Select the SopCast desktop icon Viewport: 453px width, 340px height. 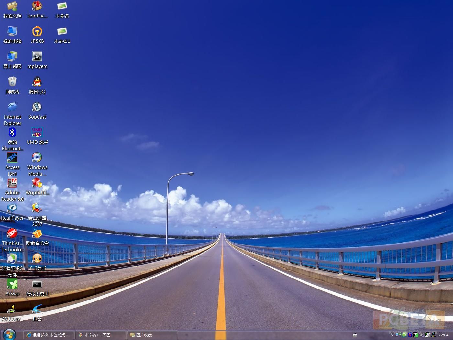(x=37, y=107)
